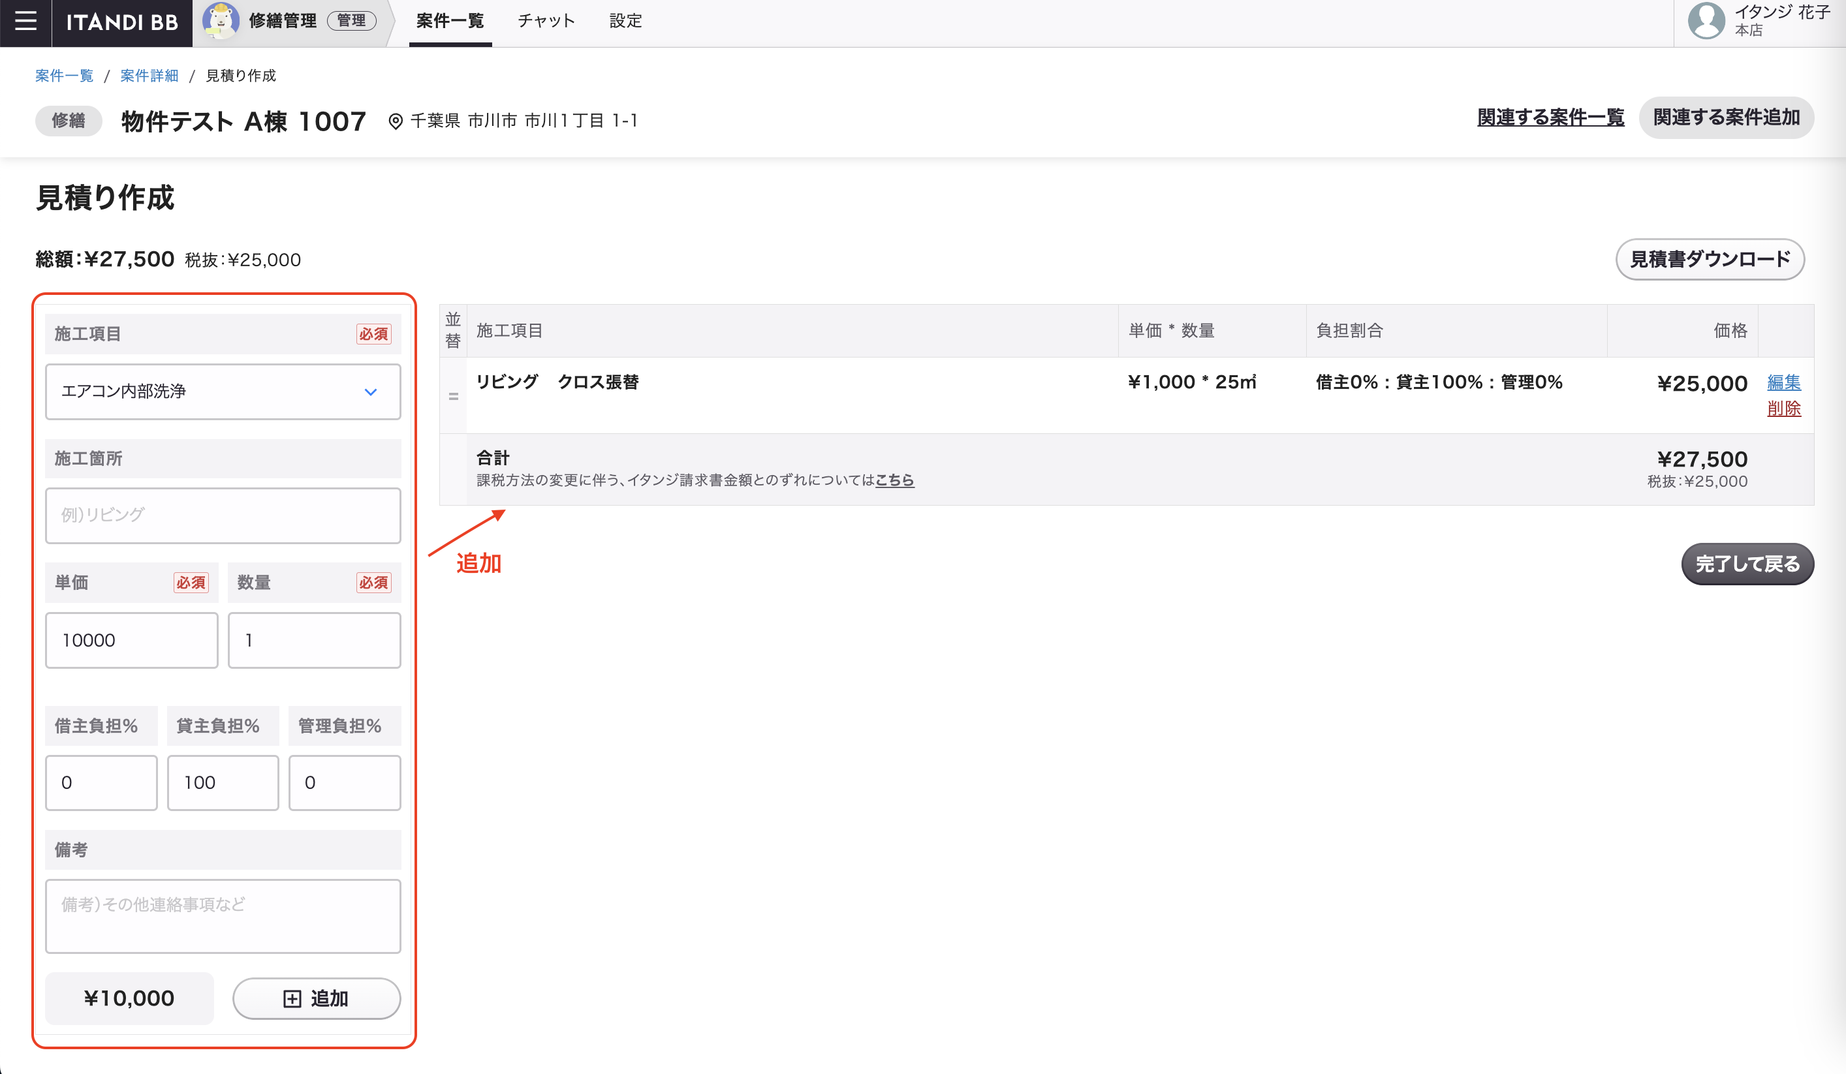The height and width of the screenshot is (1074, 1846).
Task: Switch to the チャット tab
Action: (x=546, y=22)
